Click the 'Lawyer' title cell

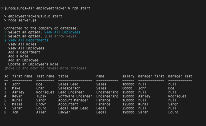64,112
